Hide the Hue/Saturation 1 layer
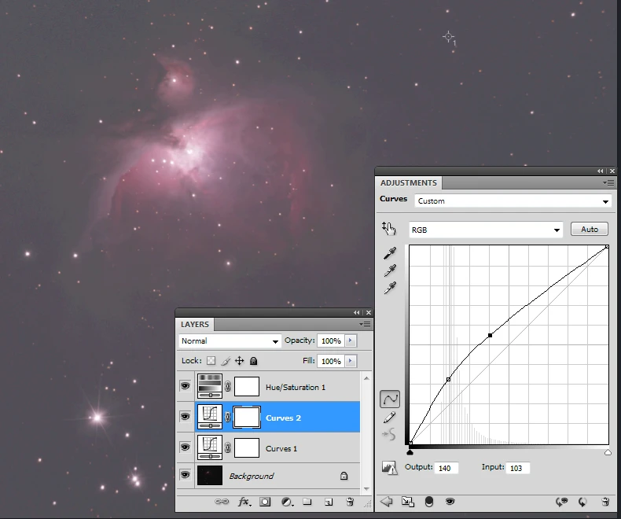This screenshot has height=519, width=621. tap(186, 386)
